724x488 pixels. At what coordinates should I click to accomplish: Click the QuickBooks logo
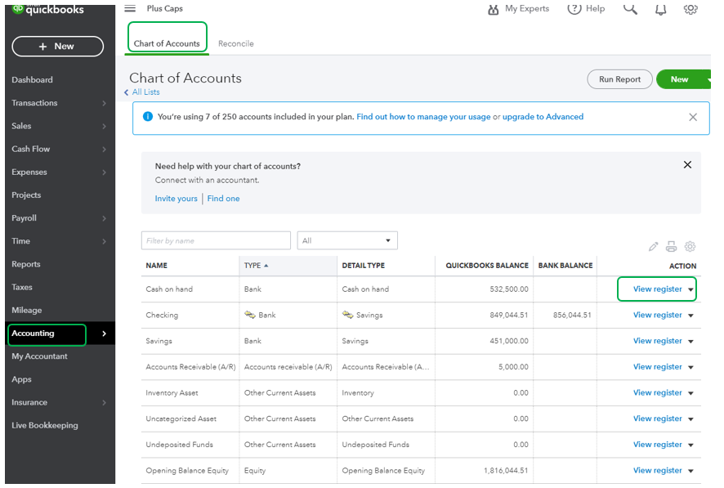(x=48, y=9)
